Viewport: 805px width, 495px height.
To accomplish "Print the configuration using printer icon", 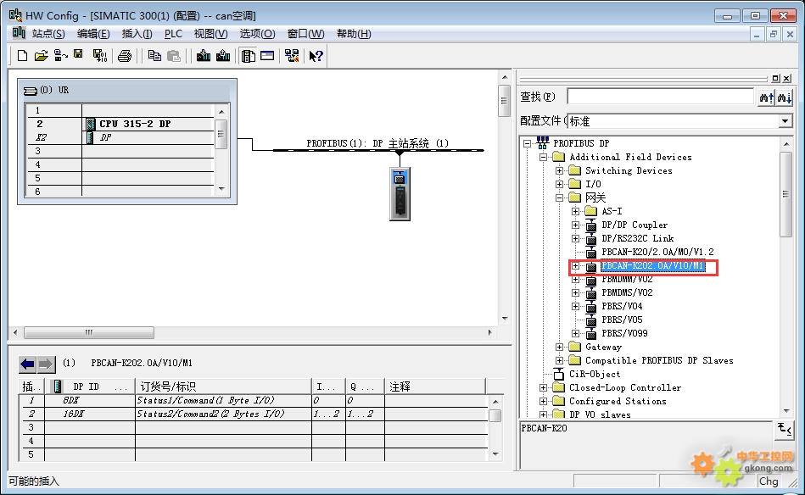I will (x=125, y=56).
